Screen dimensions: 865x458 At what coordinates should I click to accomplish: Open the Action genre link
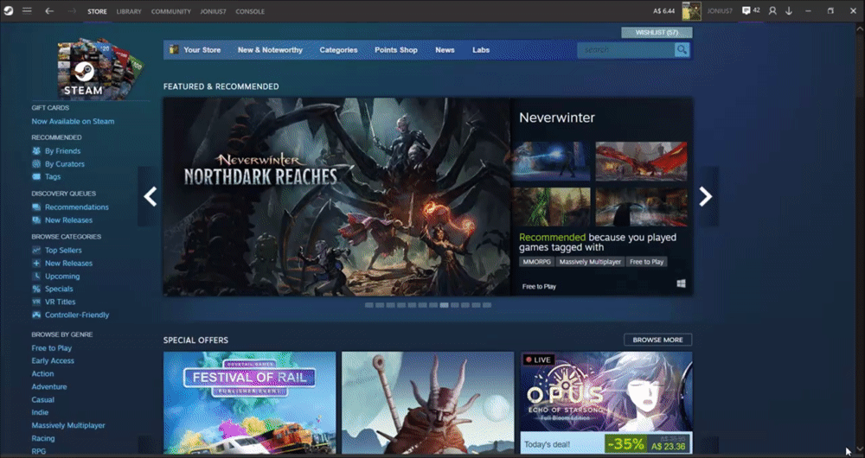tap(42, 373)
